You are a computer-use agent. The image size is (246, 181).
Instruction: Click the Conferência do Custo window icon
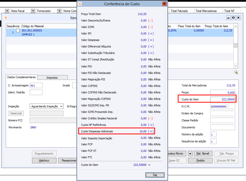pos(80,4)
